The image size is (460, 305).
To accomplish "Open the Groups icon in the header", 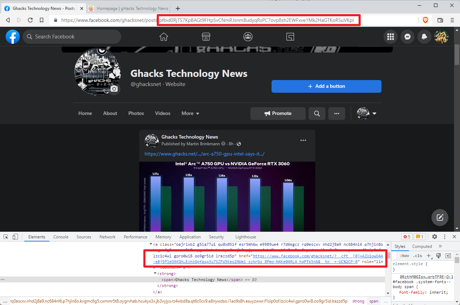I will tap(248, 36).
